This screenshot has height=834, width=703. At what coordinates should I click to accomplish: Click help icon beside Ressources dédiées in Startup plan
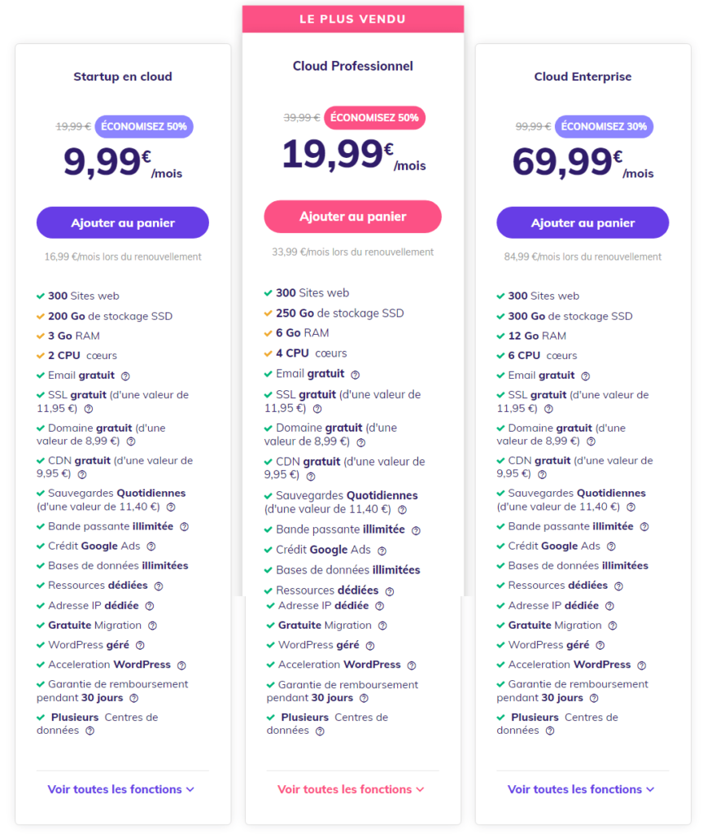(159, 586)
